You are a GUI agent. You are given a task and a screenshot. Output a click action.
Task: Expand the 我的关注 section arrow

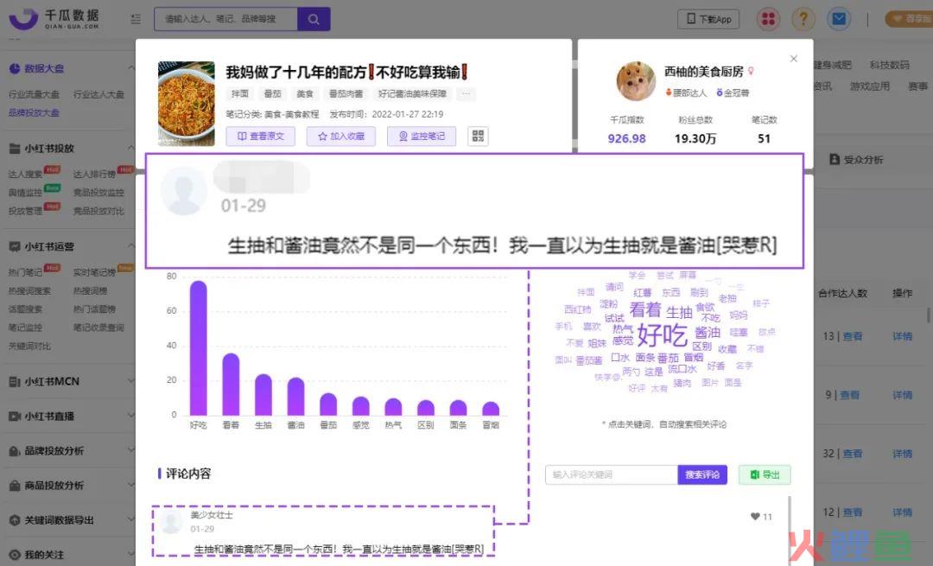[x=131, y=554]
